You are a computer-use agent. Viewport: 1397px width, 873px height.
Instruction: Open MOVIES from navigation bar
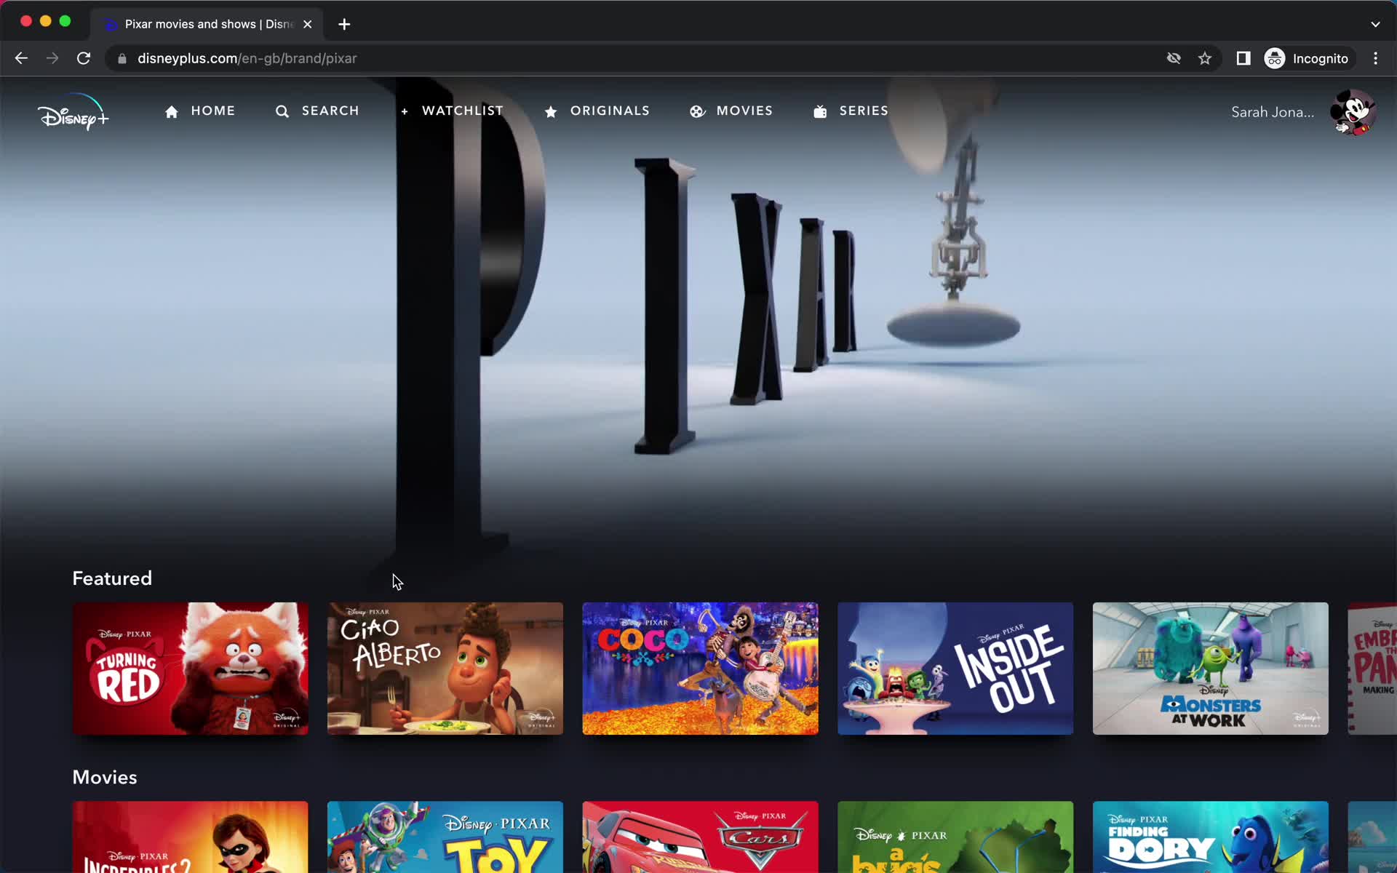pyautogui.click(x=744, y=111)
